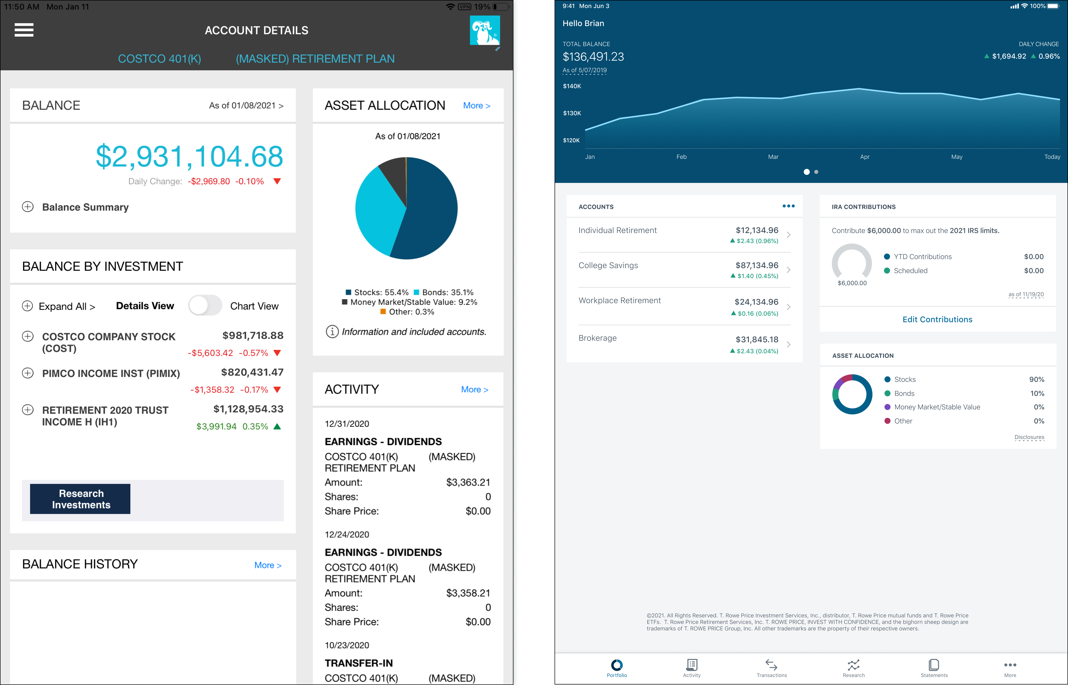
Task: Open More link in Activity section
Action: pos(474,389)
